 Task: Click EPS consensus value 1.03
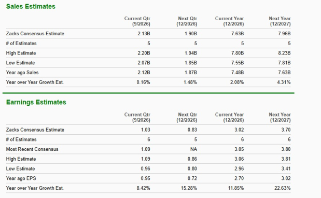pyautogui.click(x=146, y=130)
